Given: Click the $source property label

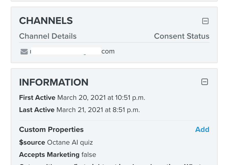Looking at the screenshot, I should (32, 142).
